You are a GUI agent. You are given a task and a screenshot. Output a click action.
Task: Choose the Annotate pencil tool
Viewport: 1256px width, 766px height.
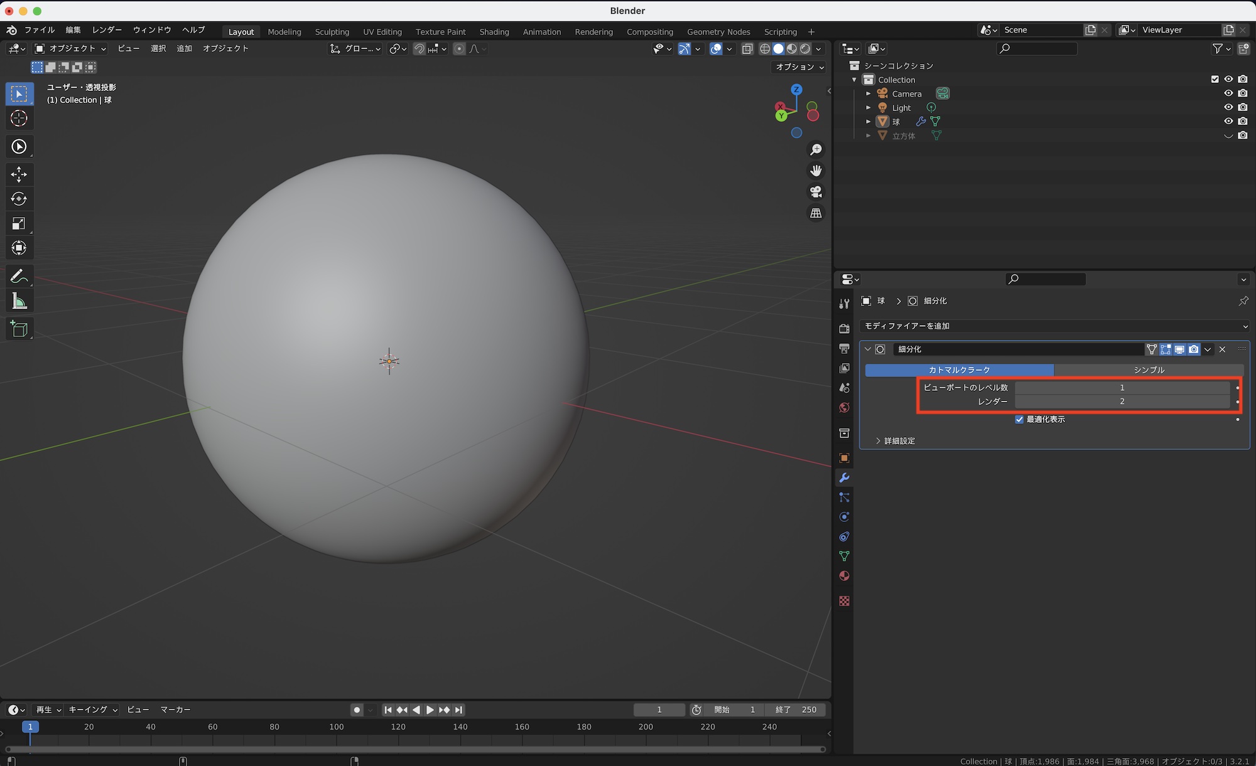(19, 276)
